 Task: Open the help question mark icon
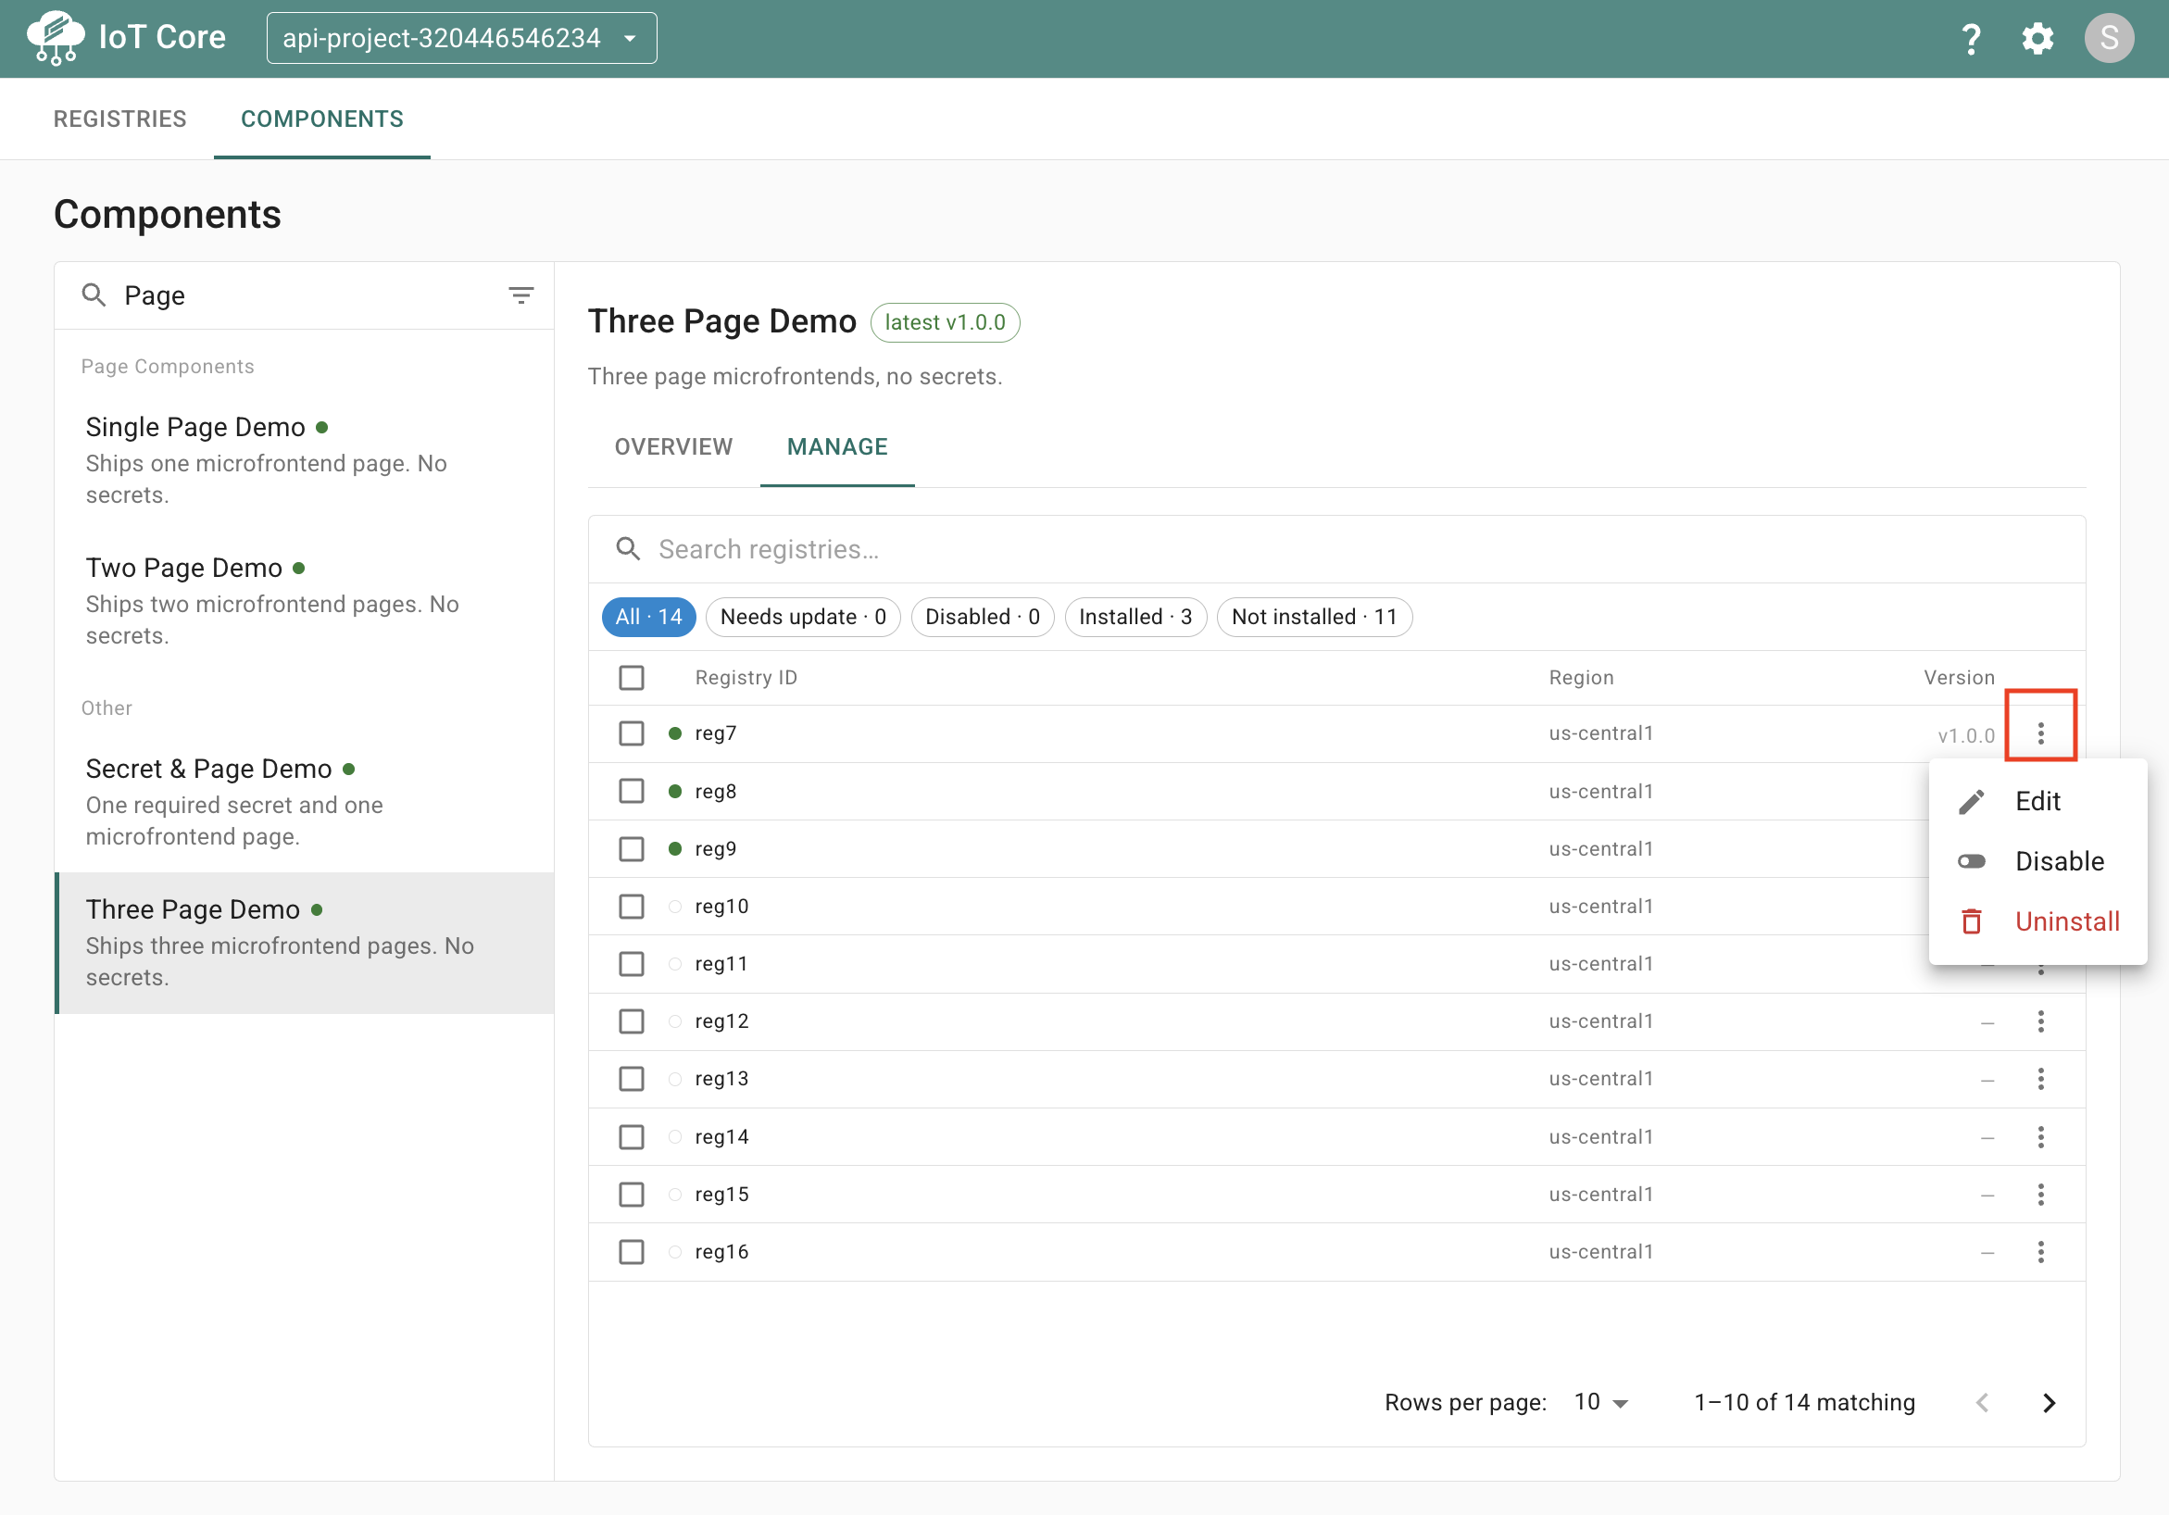(x=1971, y=39)
